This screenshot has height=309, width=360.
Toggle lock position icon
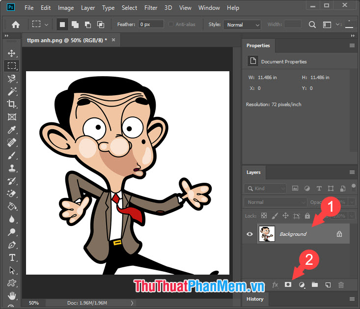[x=285, y=216]
